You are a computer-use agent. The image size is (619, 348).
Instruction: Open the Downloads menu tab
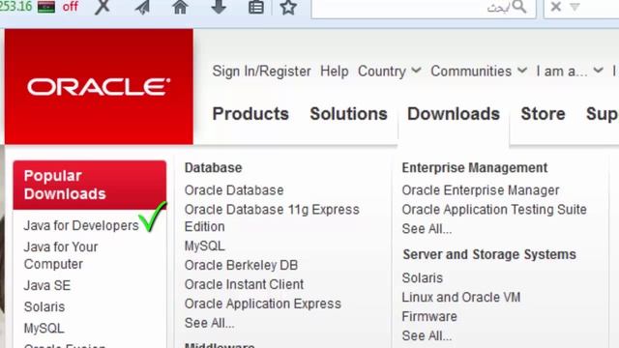[x=454, y=114]
